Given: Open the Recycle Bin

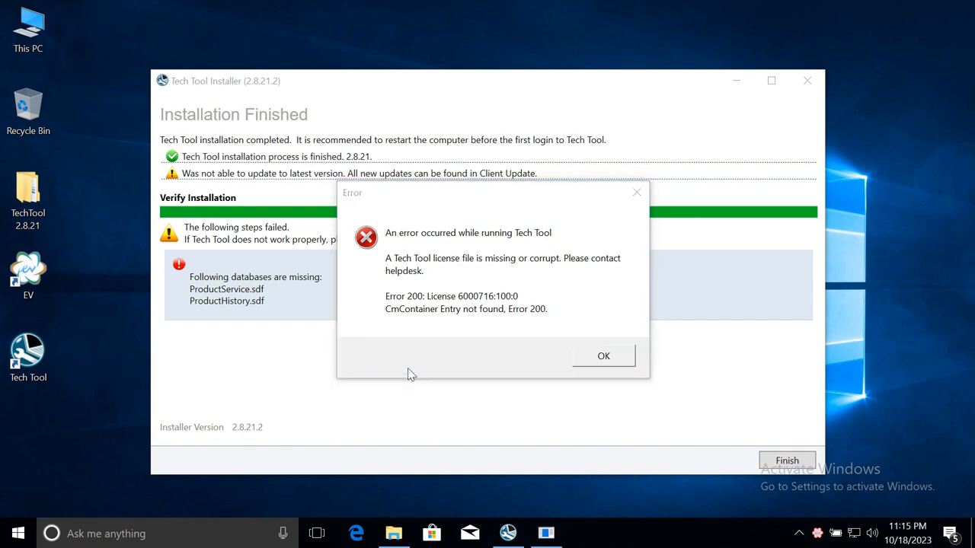Looking at the screenshot, I should [x=27, y=108].
